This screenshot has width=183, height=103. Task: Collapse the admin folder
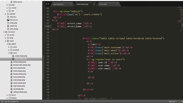point(7,44)
